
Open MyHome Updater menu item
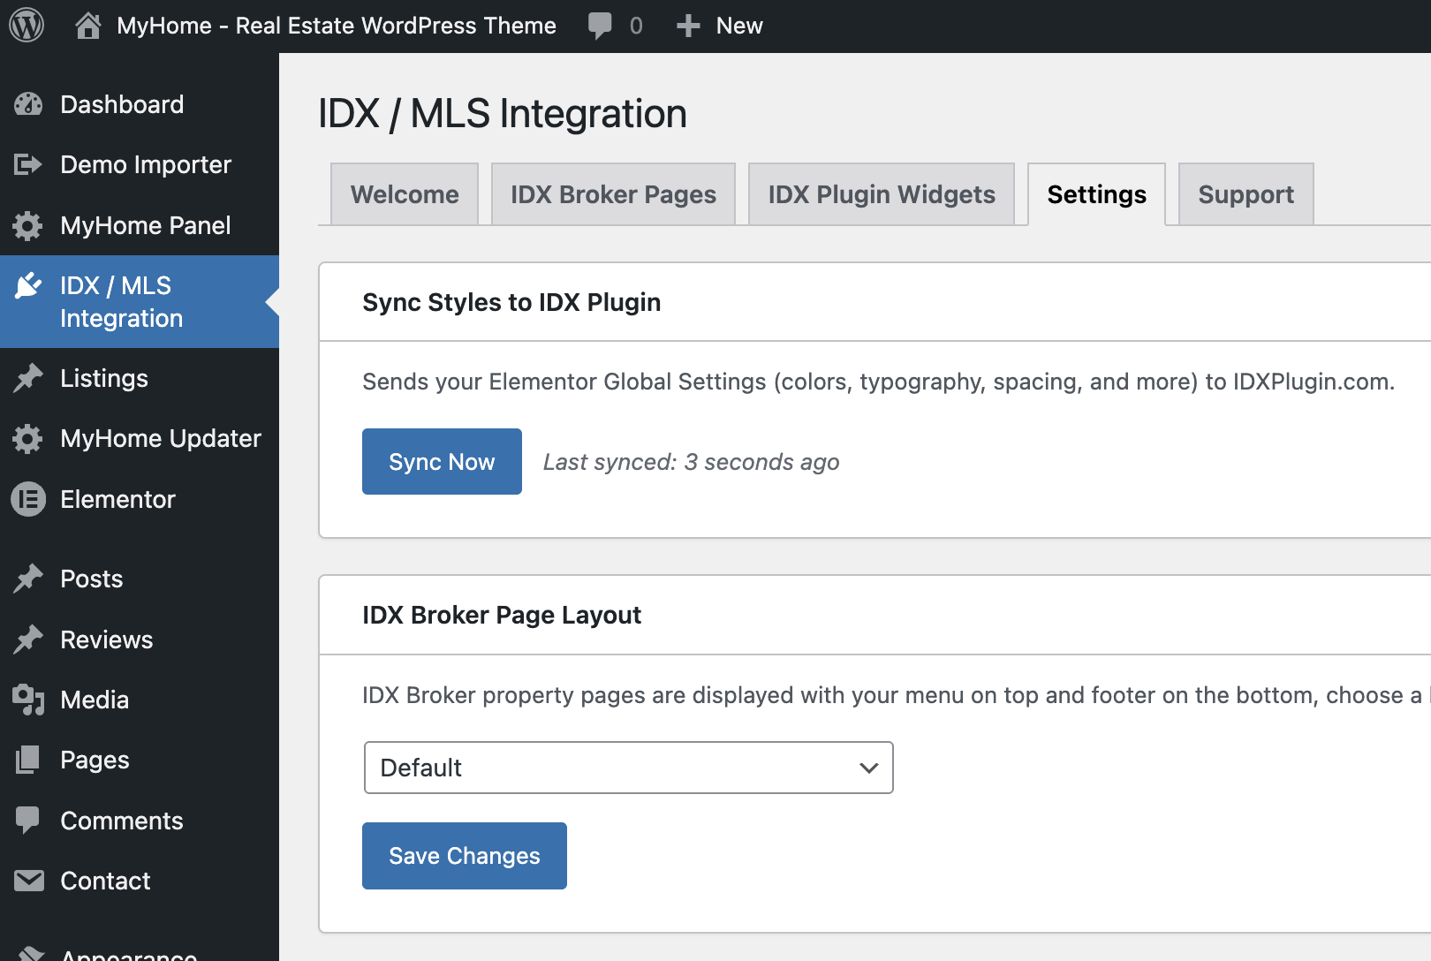point(161,438)
